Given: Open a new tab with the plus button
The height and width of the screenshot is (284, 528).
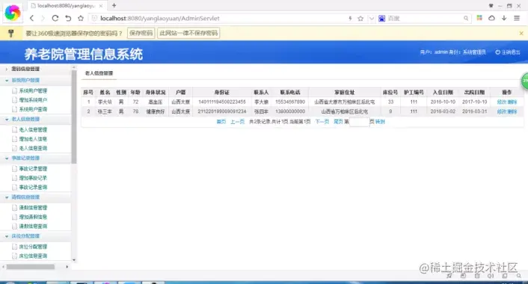Looking at the screenshot, I should 114,5.
